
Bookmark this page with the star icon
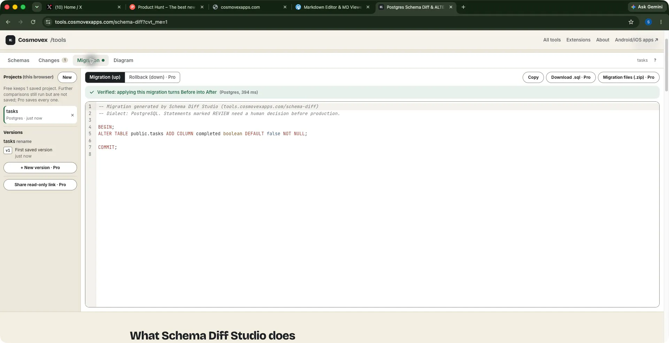[x=631, y=22]
